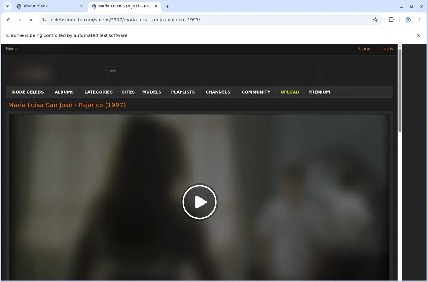Click the Log in link

[387, 49]
